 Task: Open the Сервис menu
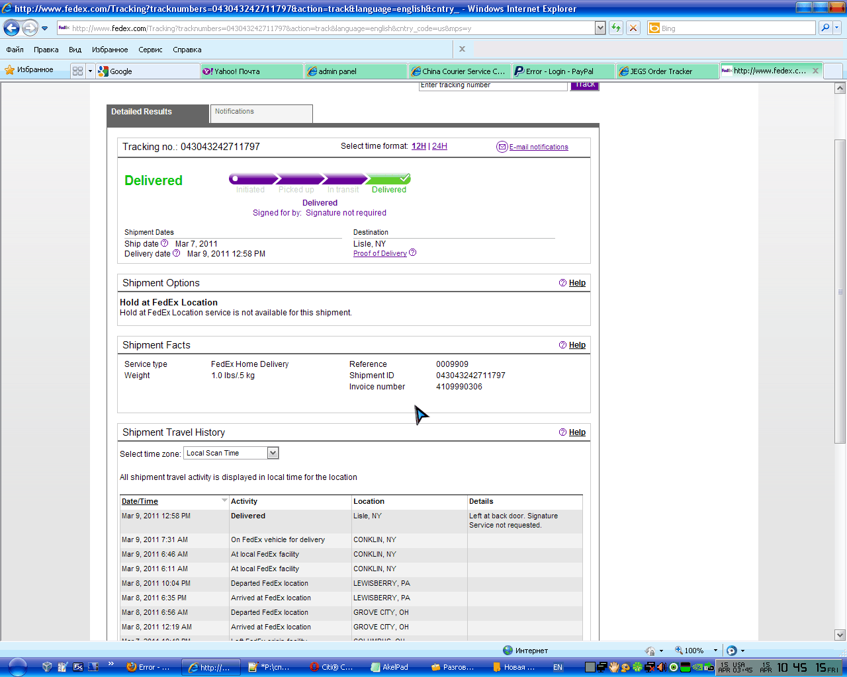tap(150, 50)
